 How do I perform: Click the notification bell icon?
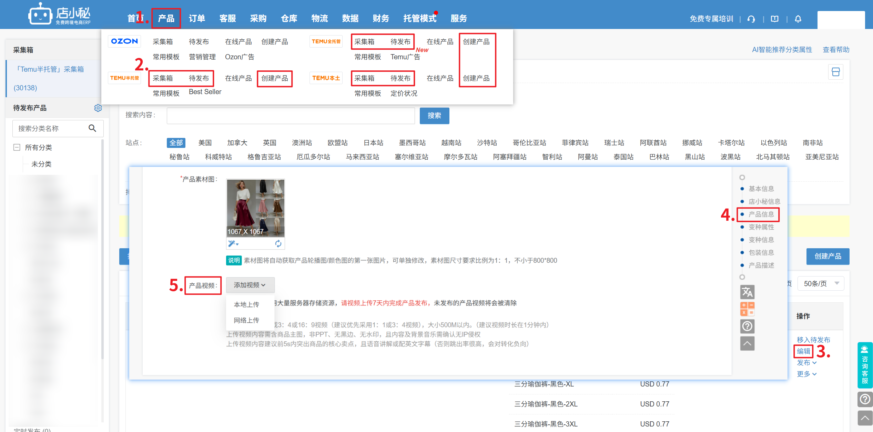pos(798,19)
